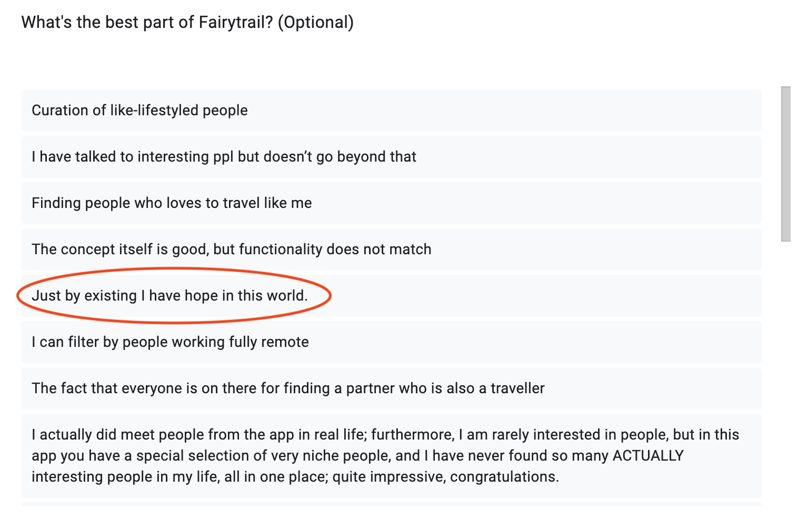798x518 pixels.
Task: Select the 'Curation of like-lifestyled people' response
Action: pyautogui.click(x=392, y=111)
